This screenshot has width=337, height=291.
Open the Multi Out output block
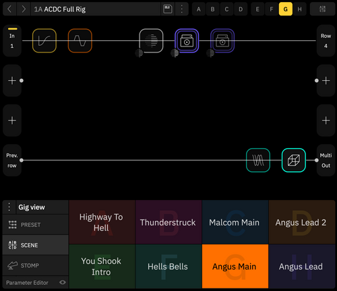pyautogui.click(x=326, y=160)
